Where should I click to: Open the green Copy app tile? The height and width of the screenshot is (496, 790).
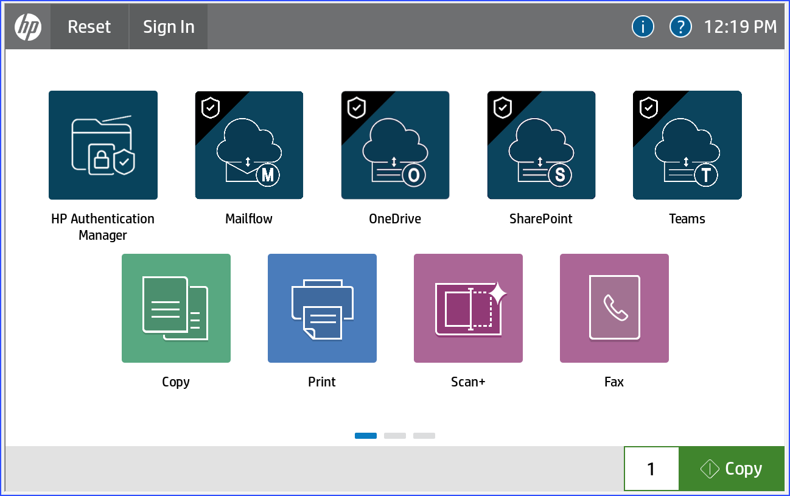pos(176,308)
